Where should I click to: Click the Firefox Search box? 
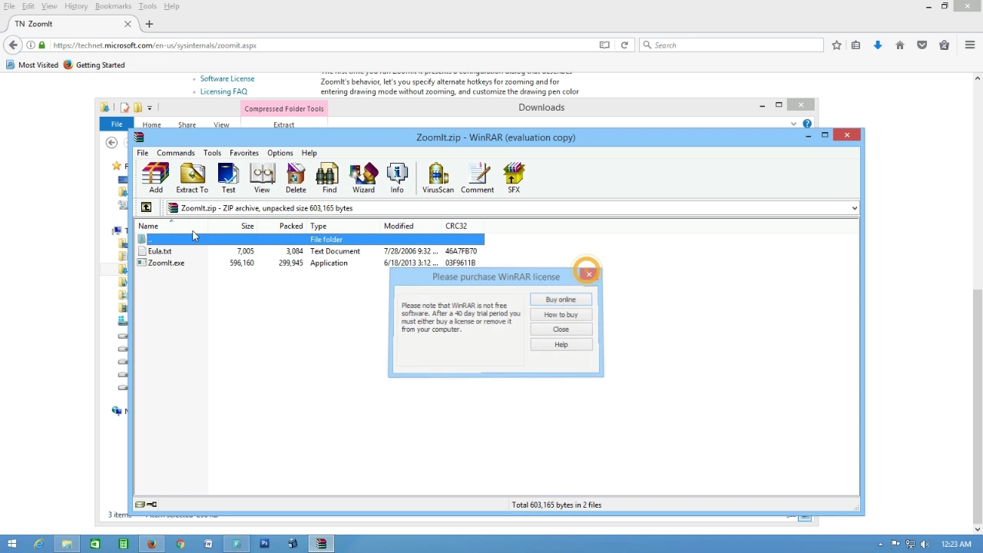point(731,45)
